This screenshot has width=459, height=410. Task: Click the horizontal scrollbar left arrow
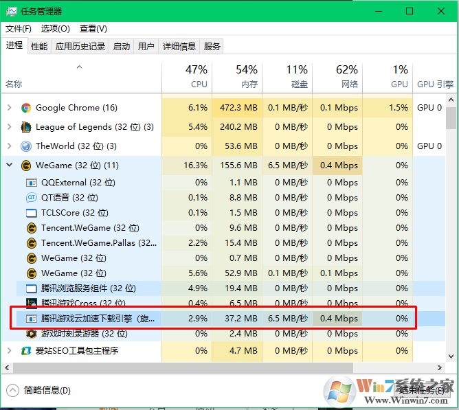[7, 368]
